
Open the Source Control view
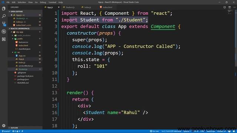pos(4,24)
